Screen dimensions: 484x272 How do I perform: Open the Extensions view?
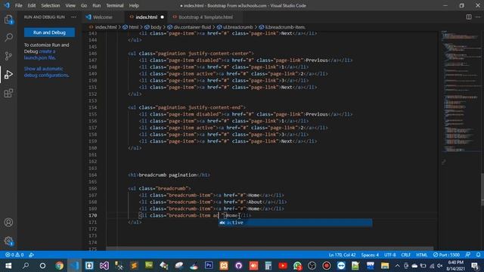[8, 93]
